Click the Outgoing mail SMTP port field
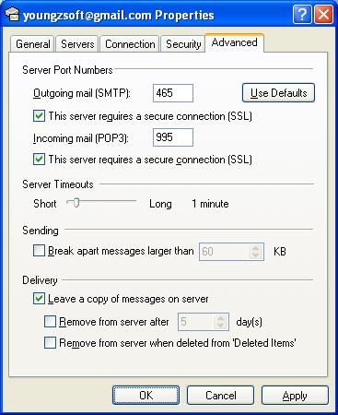The width and height of the screenshot is (338, 415). coord(173,93)
